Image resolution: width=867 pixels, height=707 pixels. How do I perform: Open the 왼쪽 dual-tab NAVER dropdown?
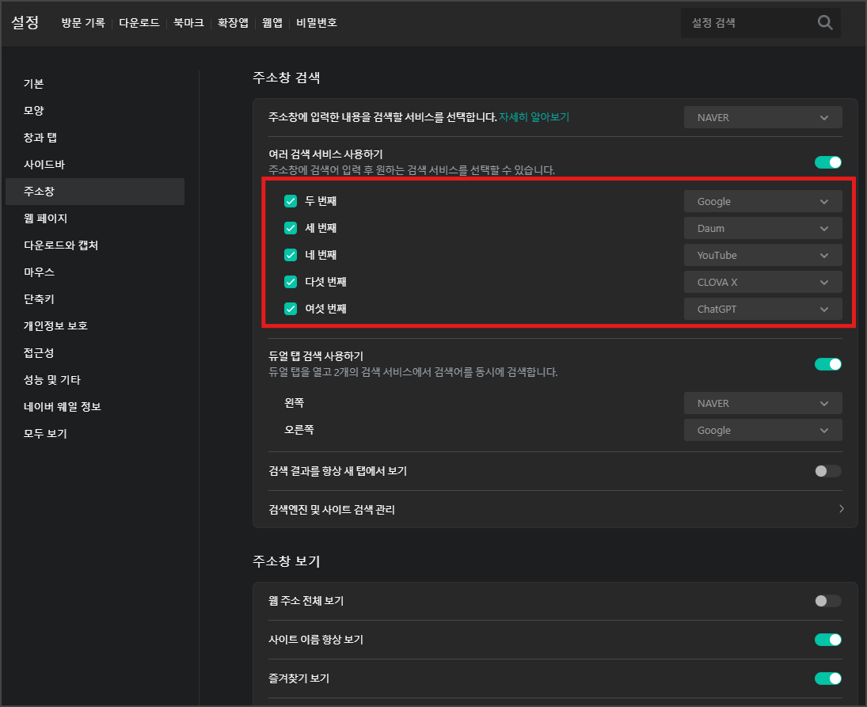coord(762,403)
